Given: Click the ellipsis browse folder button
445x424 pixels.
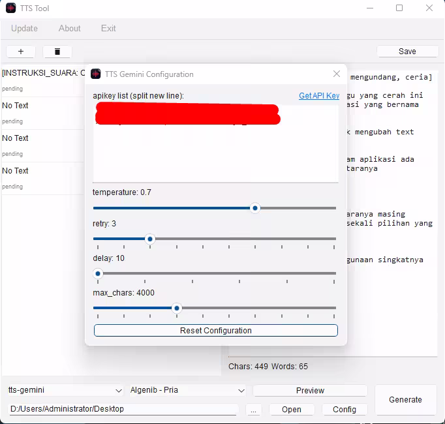Looking at the screenshot, I should pos(254,410).
